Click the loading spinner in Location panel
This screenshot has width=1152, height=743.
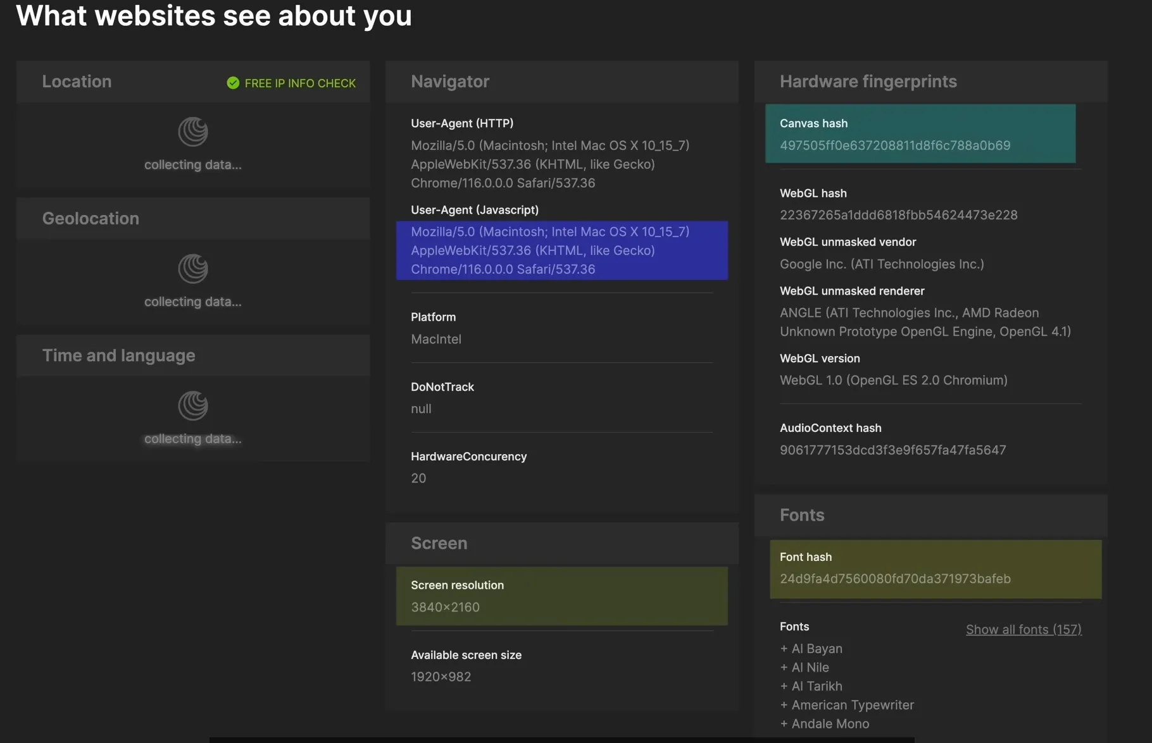[193, 132]
